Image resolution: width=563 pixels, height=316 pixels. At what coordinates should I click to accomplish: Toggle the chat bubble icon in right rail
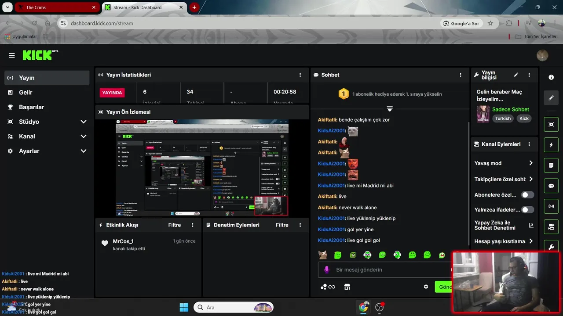pos(551,186)
